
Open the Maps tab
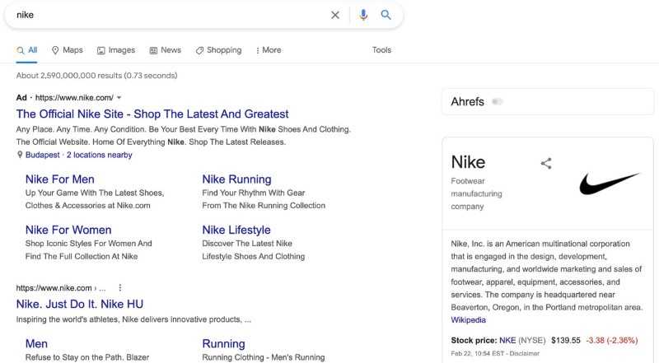68,50
